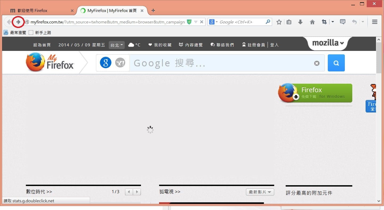Open the 新手上路 bookmark
This screenshot has height=210, width=384.
click(x=40, y=33)
